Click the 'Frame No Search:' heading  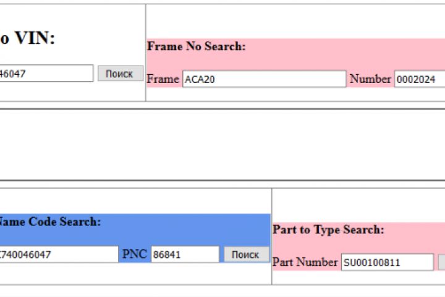click(x=196, y=47)
